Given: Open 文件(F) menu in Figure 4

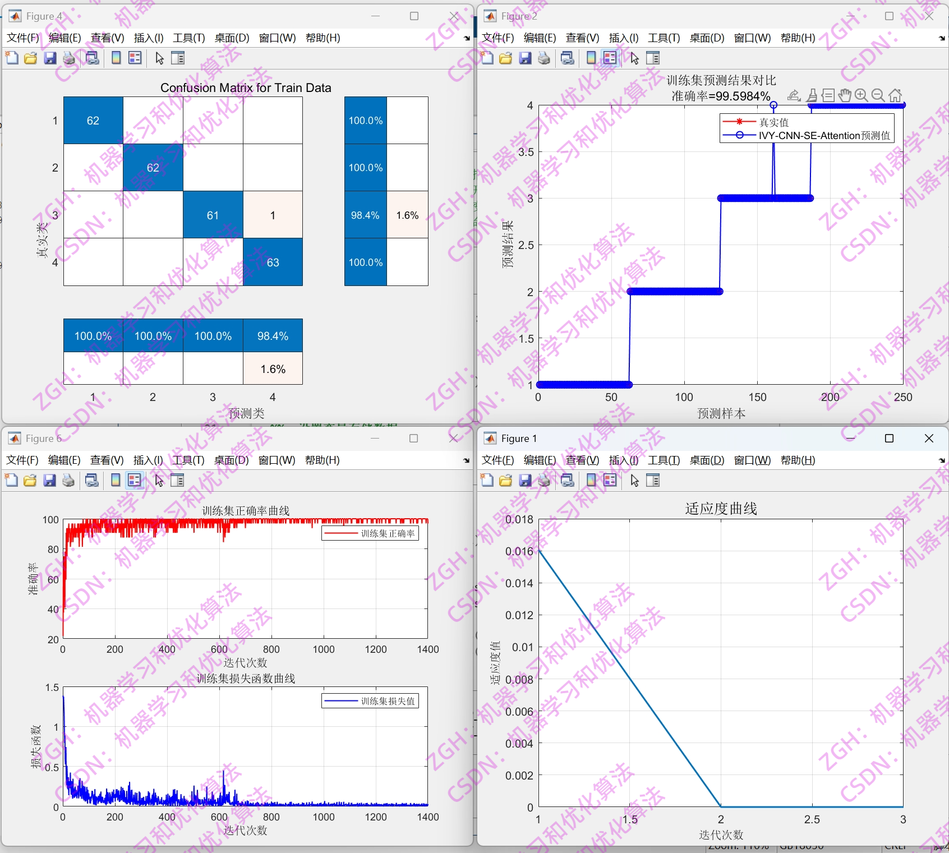Looking at the screenshot, I should (23, 38).
